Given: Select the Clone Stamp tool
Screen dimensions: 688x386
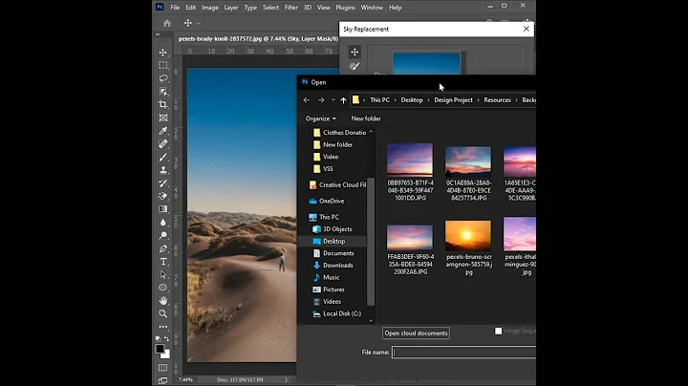Looking at the screenshot, I should point(163,170).
